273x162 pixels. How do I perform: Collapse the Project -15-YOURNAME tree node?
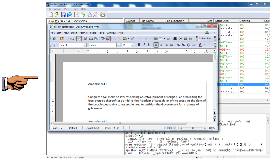[49, 21]
